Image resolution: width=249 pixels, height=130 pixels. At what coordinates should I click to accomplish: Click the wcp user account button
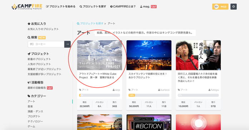click(220, 6)
